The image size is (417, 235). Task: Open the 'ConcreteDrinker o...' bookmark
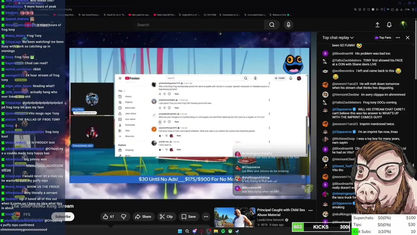(x=255, y=15)
